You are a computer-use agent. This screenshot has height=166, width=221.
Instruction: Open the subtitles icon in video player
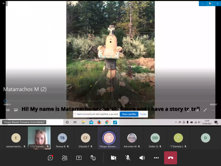[16, 110]
